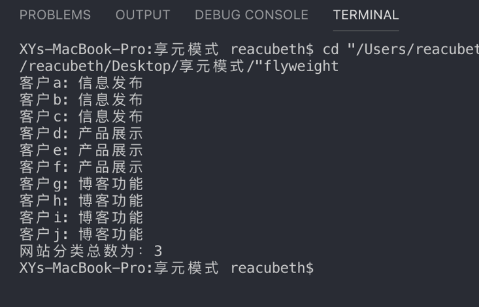Image resolution: width=479 pixels, height=307 pixels.
Task: Click the output line 客户a: 信息发布
Action: point(81,83)
